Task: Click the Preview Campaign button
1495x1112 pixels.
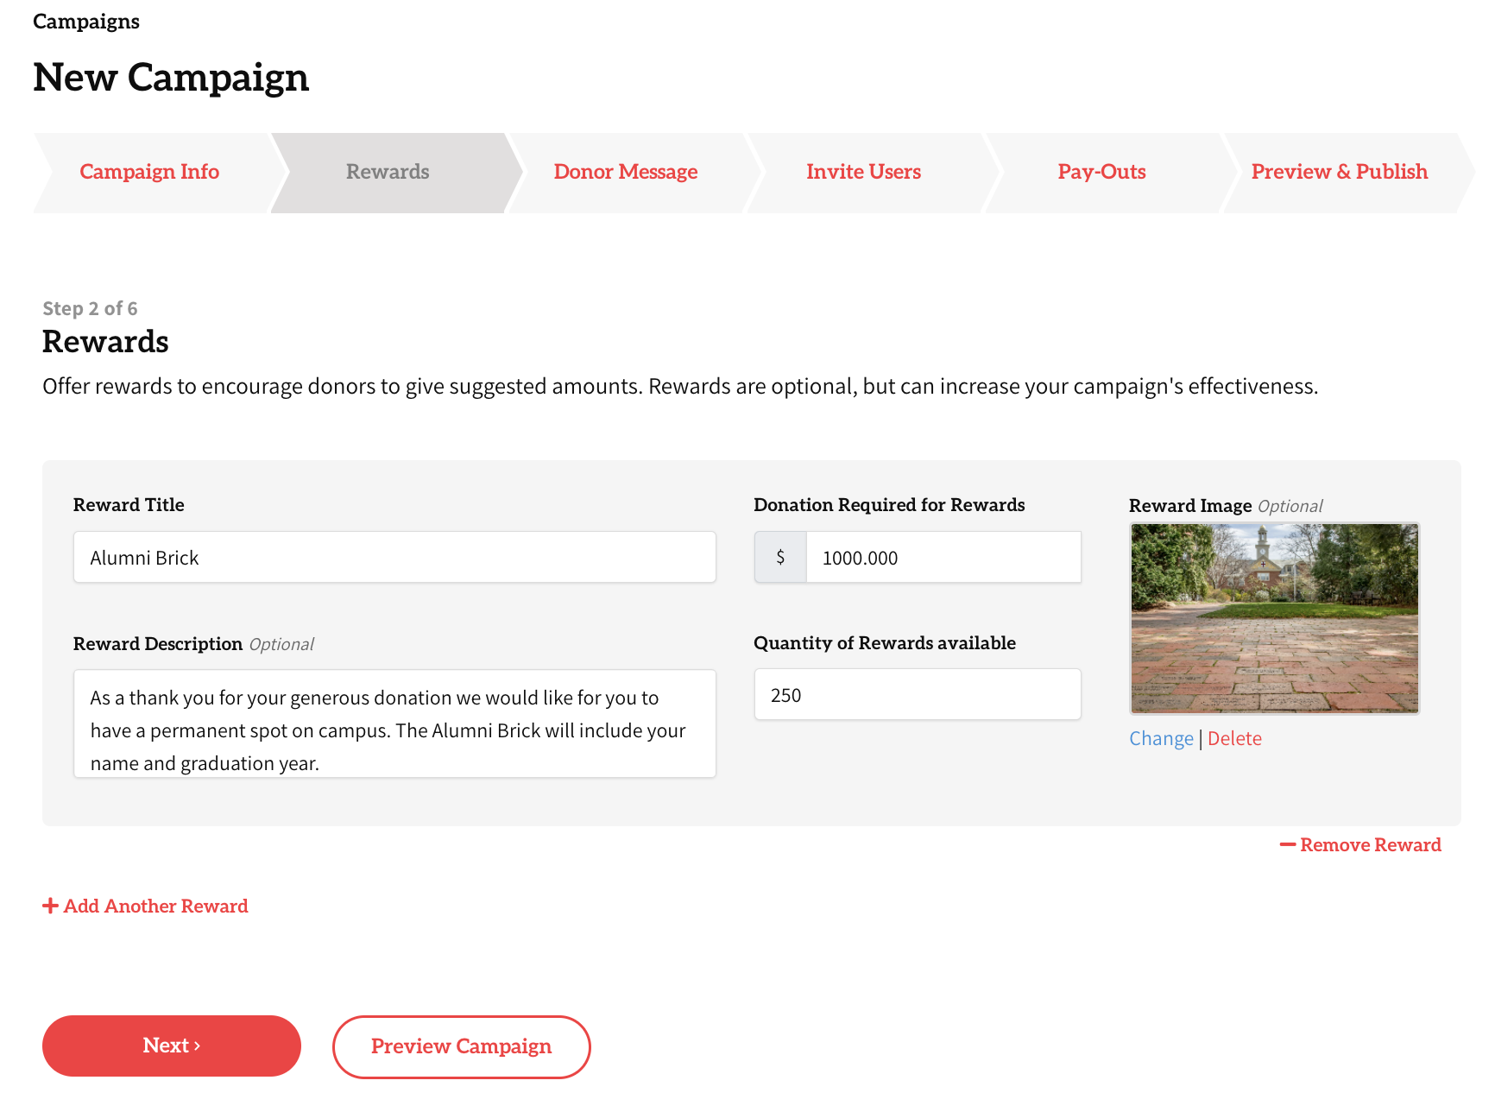Action: pyautogui.click(x=461, y=1046)
